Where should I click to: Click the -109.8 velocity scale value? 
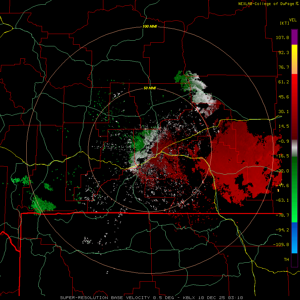tap(281, 245)
